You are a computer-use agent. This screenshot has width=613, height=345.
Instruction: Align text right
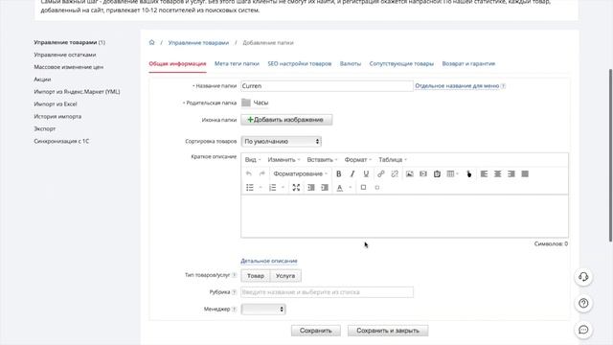click(511, 173)
